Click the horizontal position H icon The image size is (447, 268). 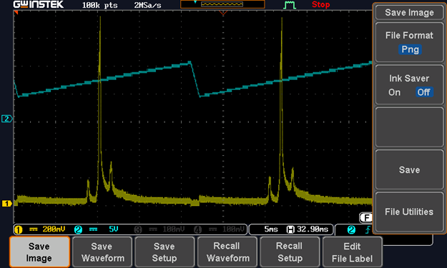[290, 229]
